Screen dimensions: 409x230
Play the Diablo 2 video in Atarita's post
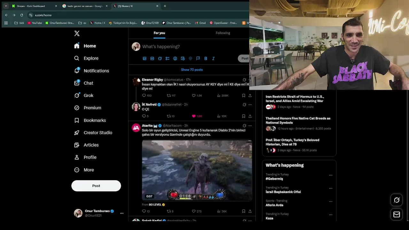(197, 171)
